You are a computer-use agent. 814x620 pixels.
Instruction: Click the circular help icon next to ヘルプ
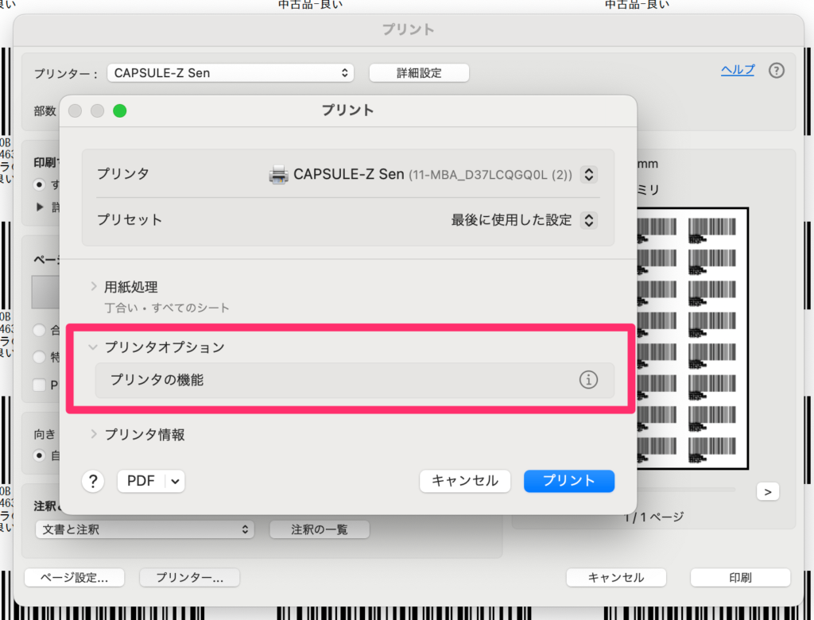point(777,71)
